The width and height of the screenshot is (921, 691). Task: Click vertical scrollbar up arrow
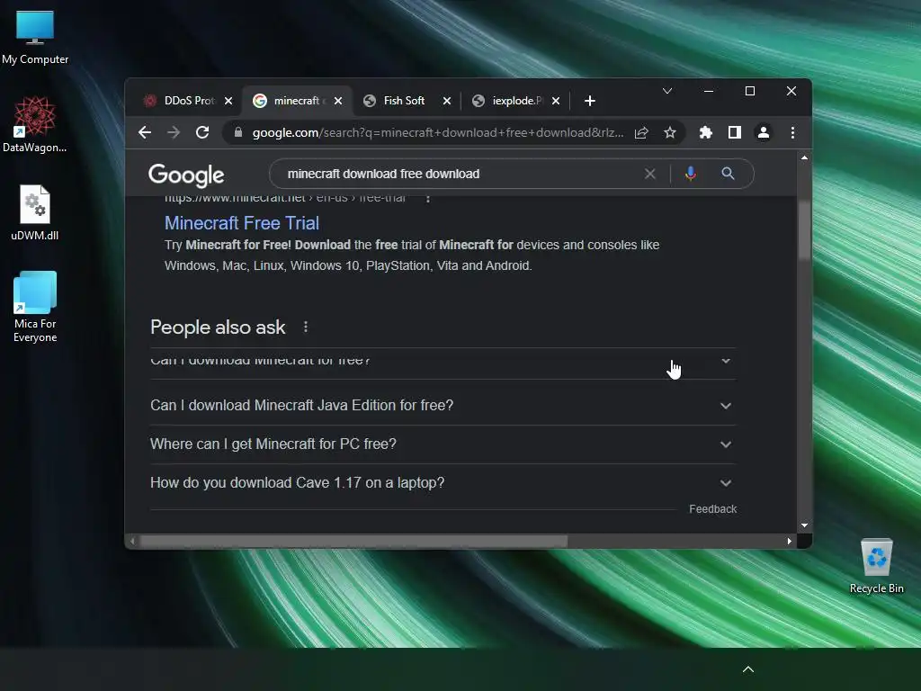pyautogui.click(x=804, y=157)
